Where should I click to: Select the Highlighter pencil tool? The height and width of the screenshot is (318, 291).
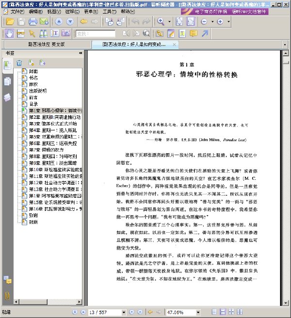(x=160, y=33)
